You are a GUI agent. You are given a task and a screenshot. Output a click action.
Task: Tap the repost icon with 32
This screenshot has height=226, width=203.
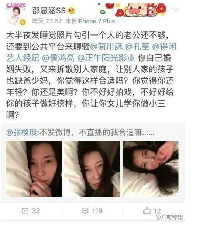(x=31, y=211)
